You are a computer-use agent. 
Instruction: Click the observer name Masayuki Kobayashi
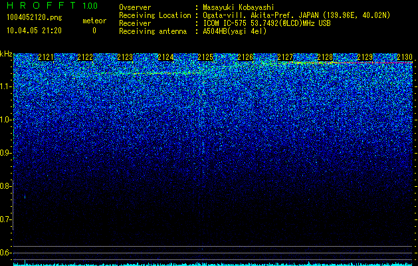[x=239, y=7]
